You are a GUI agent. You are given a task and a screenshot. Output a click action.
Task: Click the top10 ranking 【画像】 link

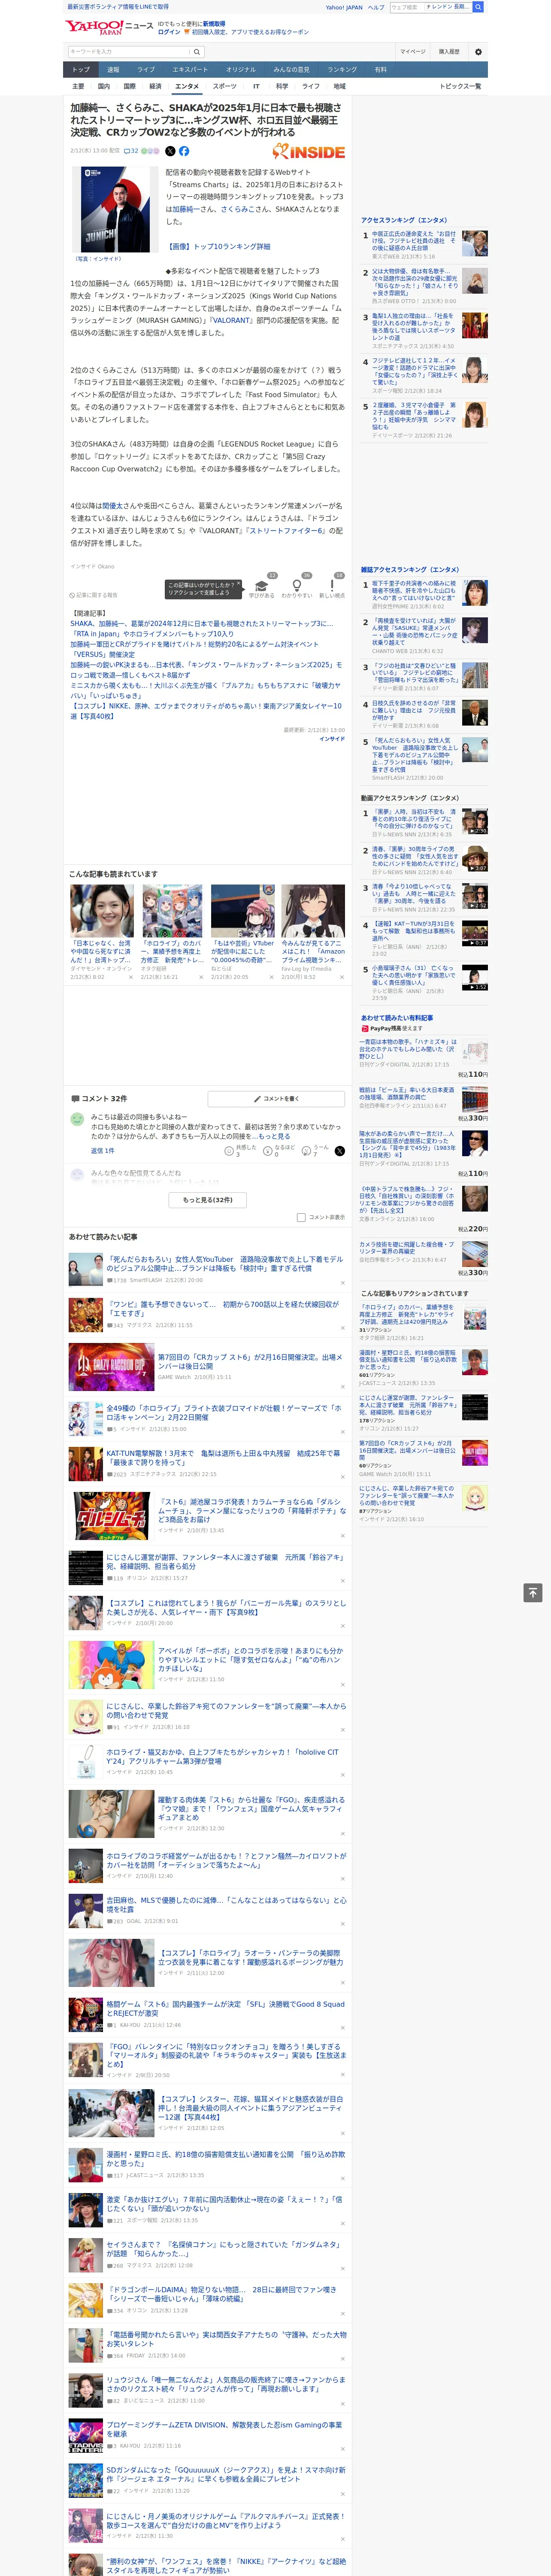pyautogui.click(x=218, y=246)
